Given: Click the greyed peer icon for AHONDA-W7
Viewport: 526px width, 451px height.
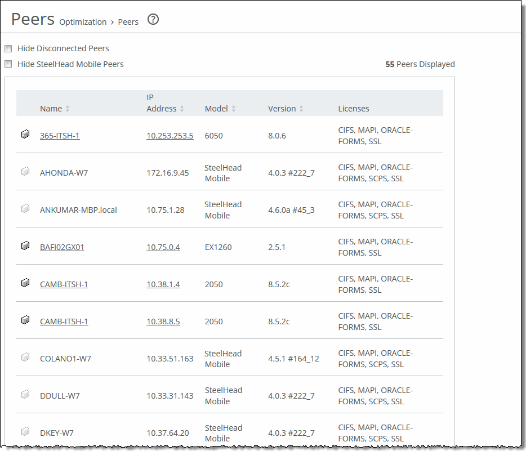Looking at the screenshot, I should tap(25, 172).
